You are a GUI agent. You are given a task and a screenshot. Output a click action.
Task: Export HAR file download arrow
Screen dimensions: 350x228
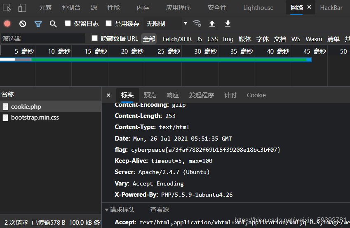coord(228,24)
